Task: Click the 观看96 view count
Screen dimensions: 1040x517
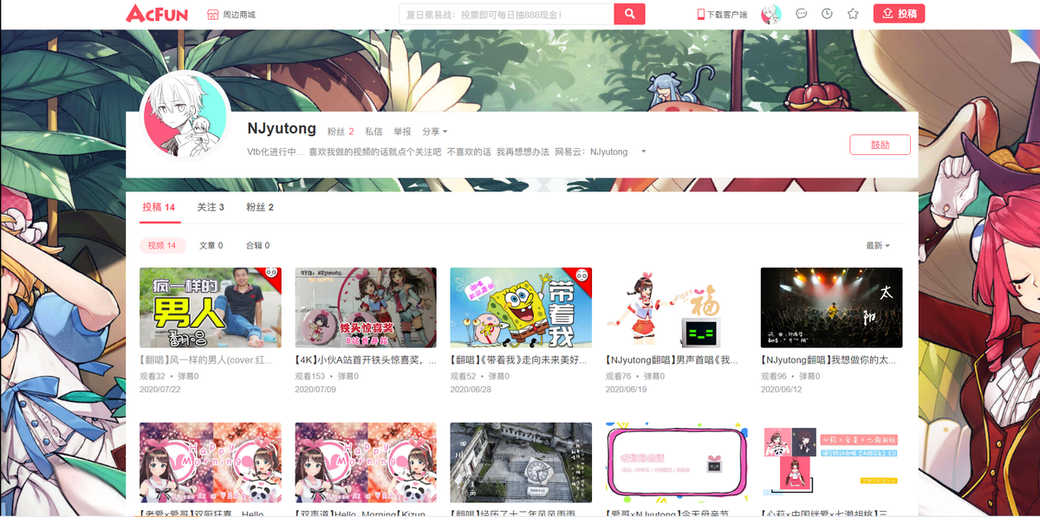Action: (773, 377)
